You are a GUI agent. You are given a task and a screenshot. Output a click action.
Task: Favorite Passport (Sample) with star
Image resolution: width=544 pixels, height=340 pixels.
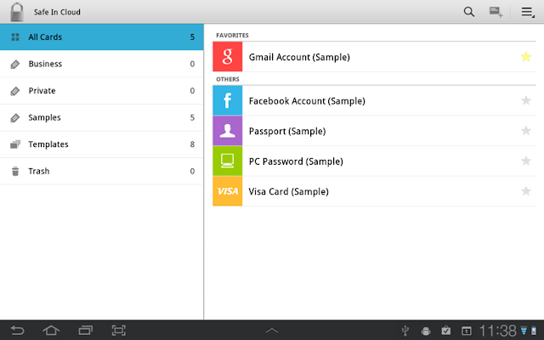coord(526,130)
